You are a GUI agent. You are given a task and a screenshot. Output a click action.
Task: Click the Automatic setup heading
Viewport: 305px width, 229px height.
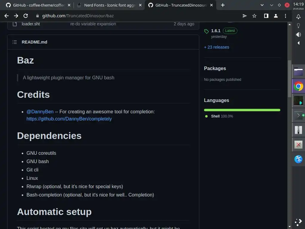(54, 212)
